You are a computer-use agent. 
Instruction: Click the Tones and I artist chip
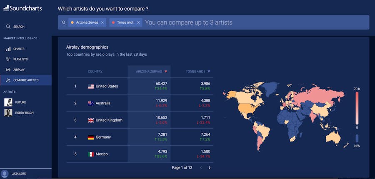click(x=125, y=22)
